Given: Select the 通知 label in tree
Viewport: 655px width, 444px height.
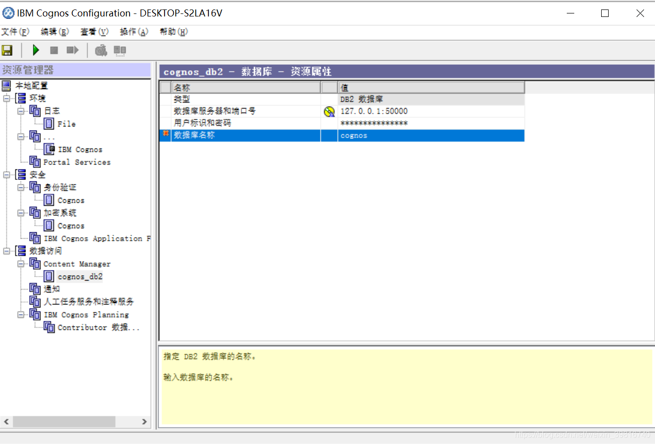Looking at the screenshot, I should tap(52, 289).
